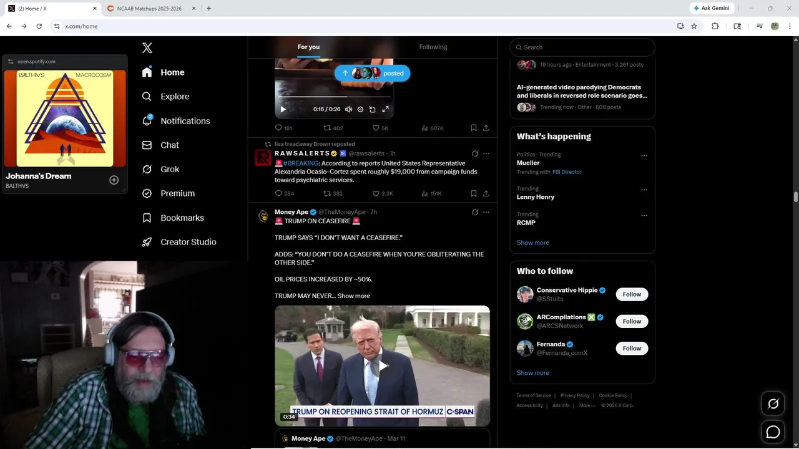
Task: Toggle picture-in-picture on top video
Action: coord(372,109)
